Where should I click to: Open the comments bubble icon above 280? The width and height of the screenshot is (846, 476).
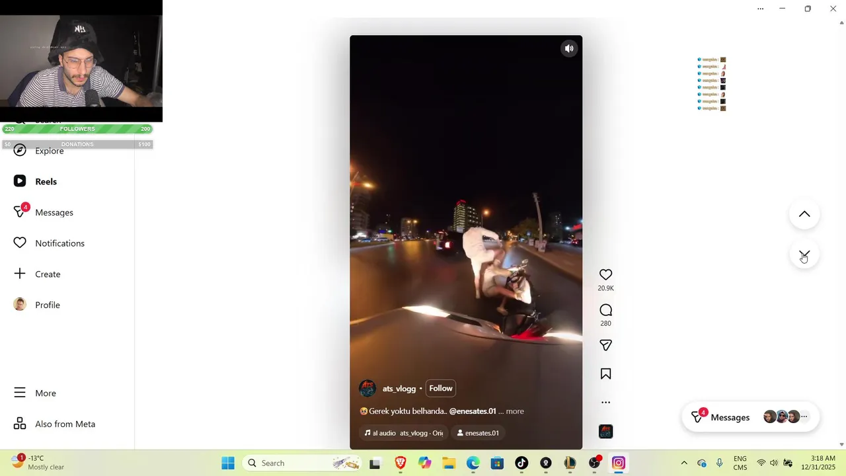point(605,310)
